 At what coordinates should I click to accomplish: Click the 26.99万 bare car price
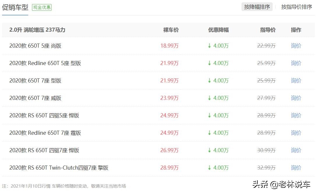(x=169, y=150)
